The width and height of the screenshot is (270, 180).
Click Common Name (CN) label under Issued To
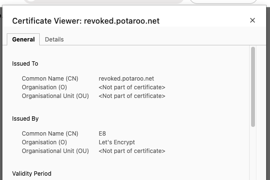50,79
